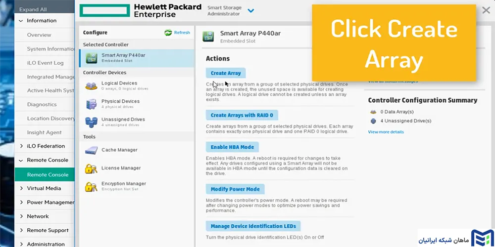Click the License Manager padlock icon
Screen dimensions: 495x247
point(91,168)
